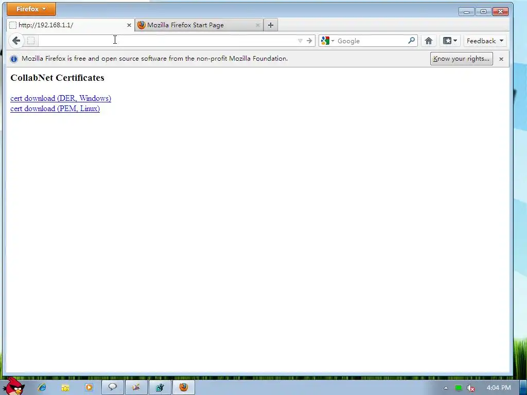Click the CollabNet Certificates heading
This screenshot has height=395, width=527.
[x=58, y=78]
